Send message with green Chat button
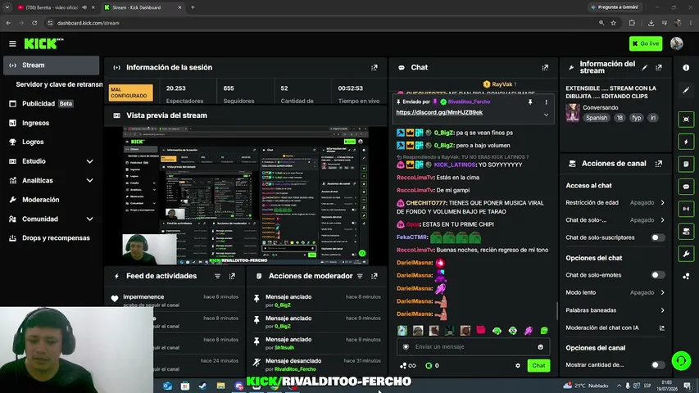The width and height of the screenshot is (699, 393). [x=538, y=366]
